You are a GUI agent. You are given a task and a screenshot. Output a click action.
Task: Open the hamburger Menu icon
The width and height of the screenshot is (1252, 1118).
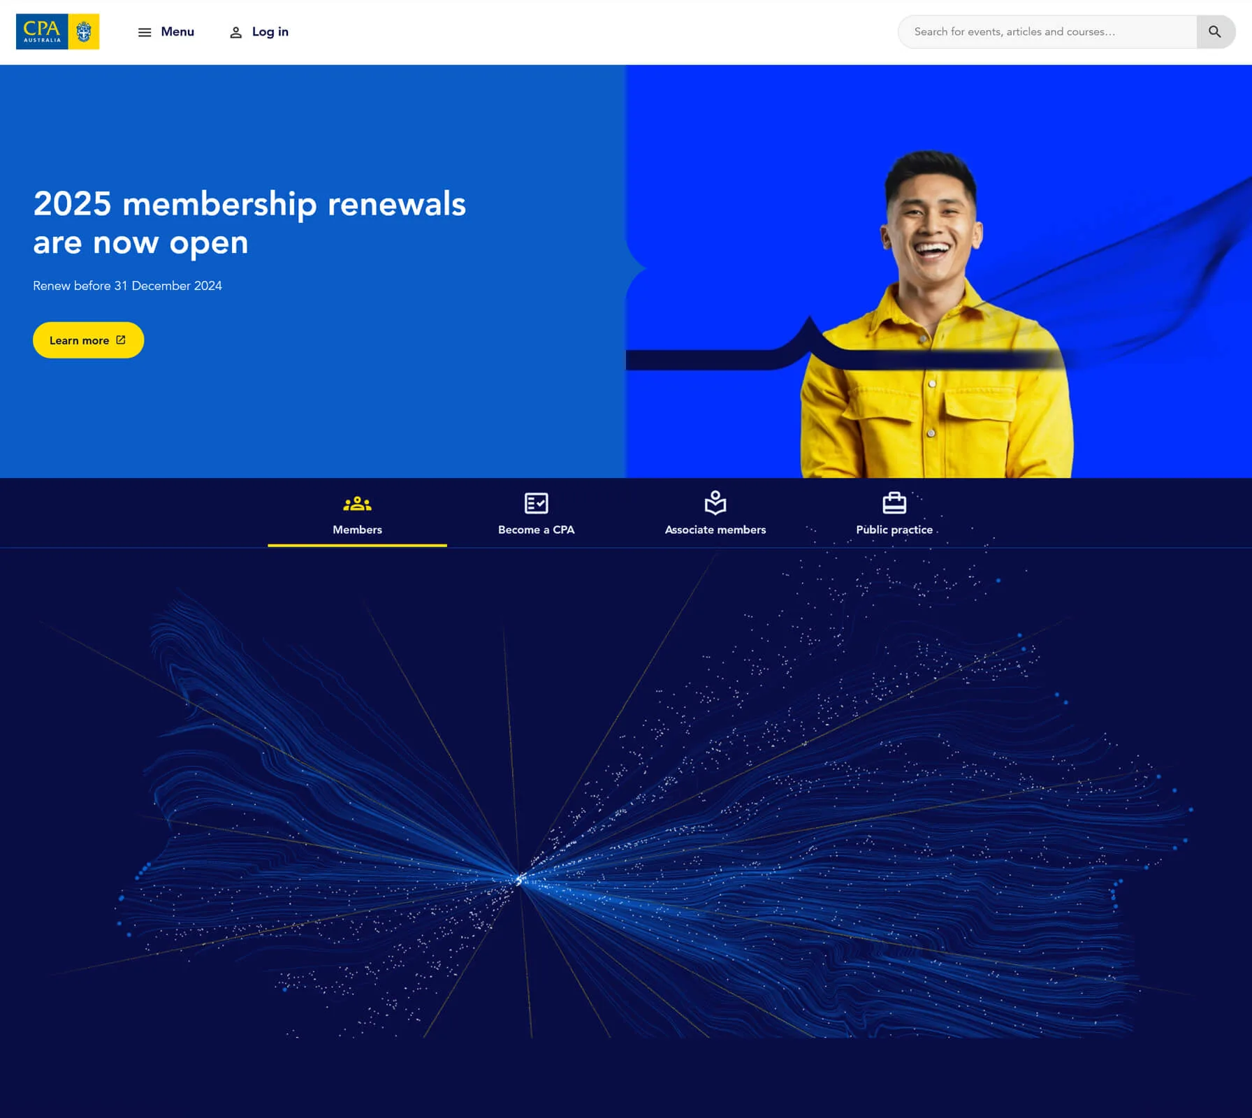145,32
